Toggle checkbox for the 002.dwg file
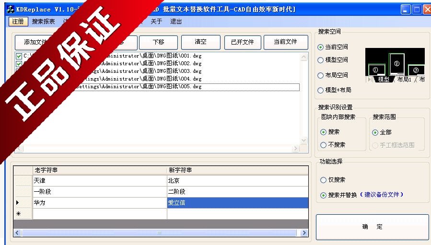The height and width of the screenshot is (245, 431). [x=19, y=64]
